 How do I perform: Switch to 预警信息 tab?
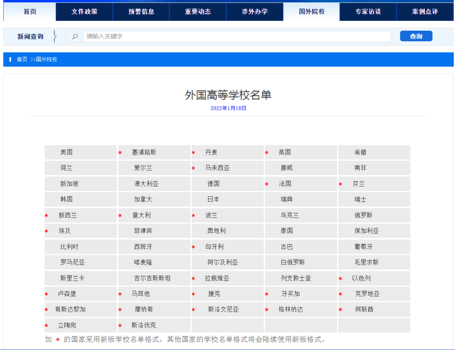click(141, 12)
